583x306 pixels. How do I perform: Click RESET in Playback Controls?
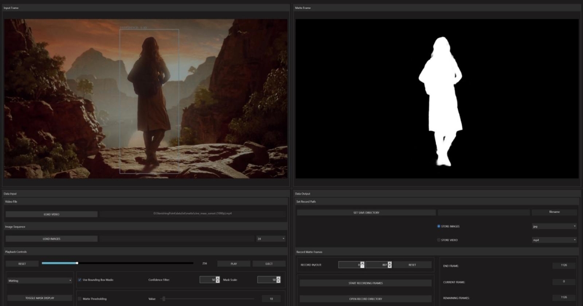[22, 264]
